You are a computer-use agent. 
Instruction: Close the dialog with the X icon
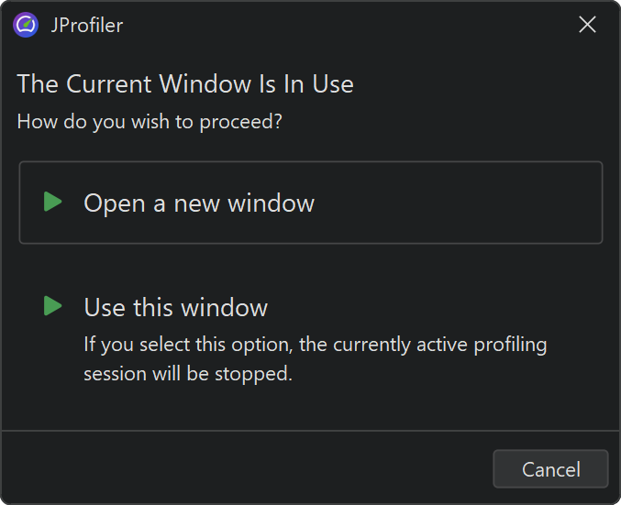[587, 25]
